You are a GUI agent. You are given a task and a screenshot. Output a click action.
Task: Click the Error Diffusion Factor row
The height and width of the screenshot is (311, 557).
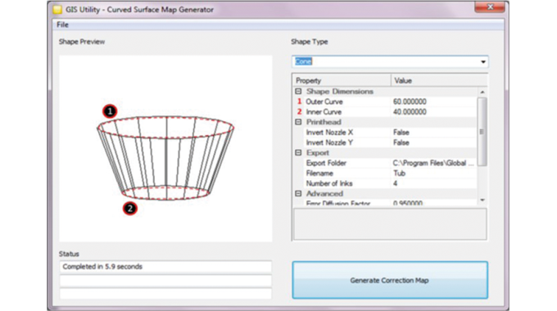(385, 203)
